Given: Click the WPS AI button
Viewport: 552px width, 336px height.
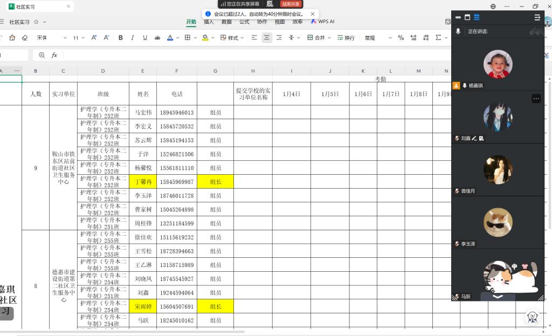Looking at the screenshot, I should [x=323, y=22].
